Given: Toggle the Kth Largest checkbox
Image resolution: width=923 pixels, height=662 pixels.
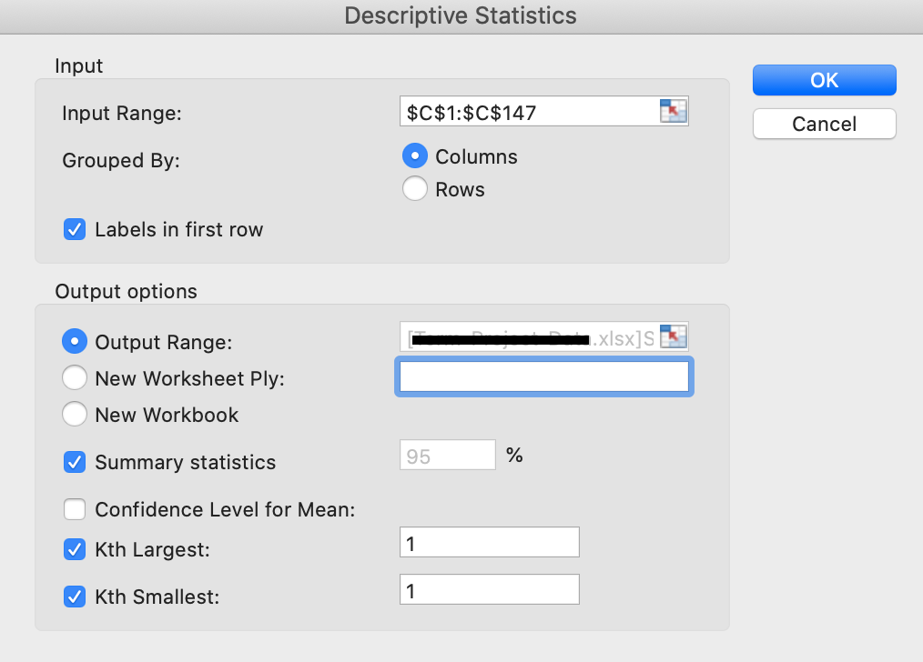Looking at the screenshot, I should 75,550.
